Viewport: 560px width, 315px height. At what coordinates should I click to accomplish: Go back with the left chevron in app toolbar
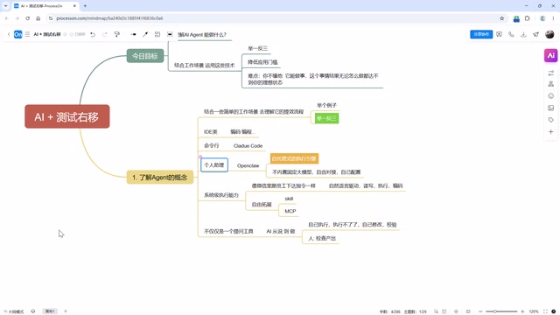pyautogui.click(x=9, y=34)
